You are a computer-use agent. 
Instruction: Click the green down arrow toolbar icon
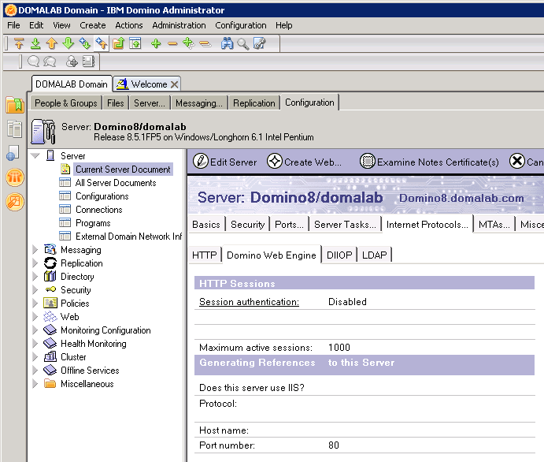click(x=68, y=43)
